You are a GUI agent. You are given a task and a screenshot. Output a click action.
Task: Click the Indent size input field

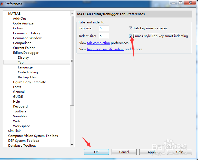point(104,36)
